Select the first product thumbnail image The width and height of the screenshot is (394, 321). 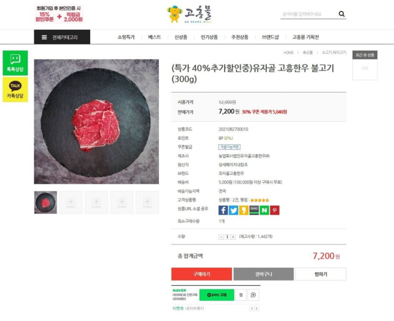45,203
